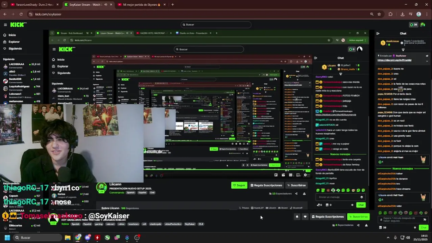Bookmark this page with the star icon
Screen dimensions: 432x243
(379, 14)
